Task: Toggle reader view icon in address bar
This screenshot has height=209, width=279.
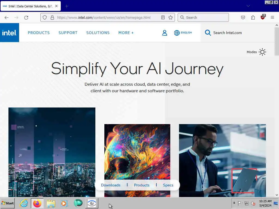Action: click(x=163, y=17)
